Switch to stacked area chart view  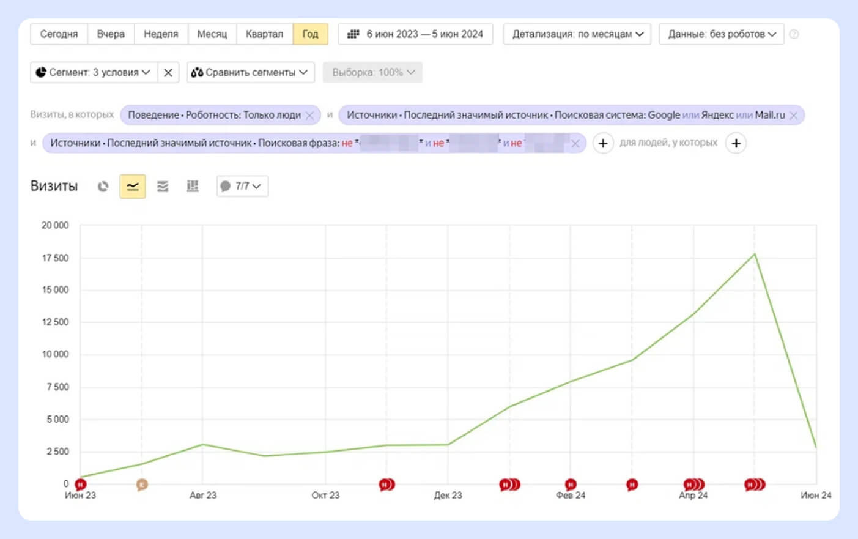pos(163,187)
